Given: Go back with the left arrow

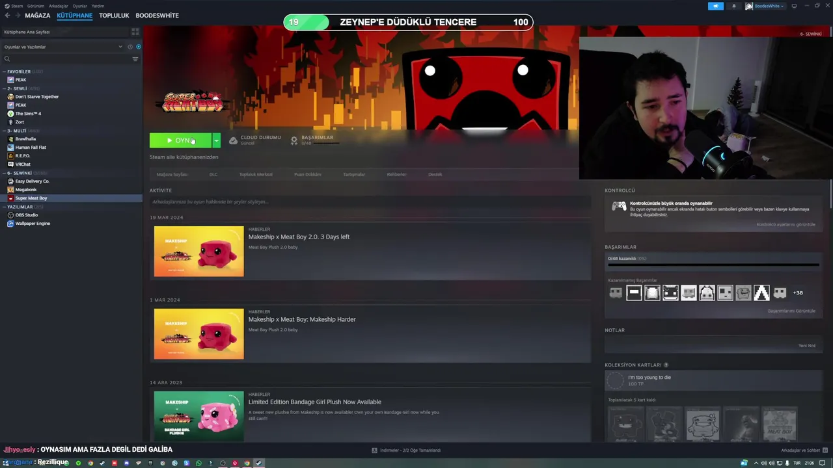Looking at the screenshot, I should pos(7,16).
